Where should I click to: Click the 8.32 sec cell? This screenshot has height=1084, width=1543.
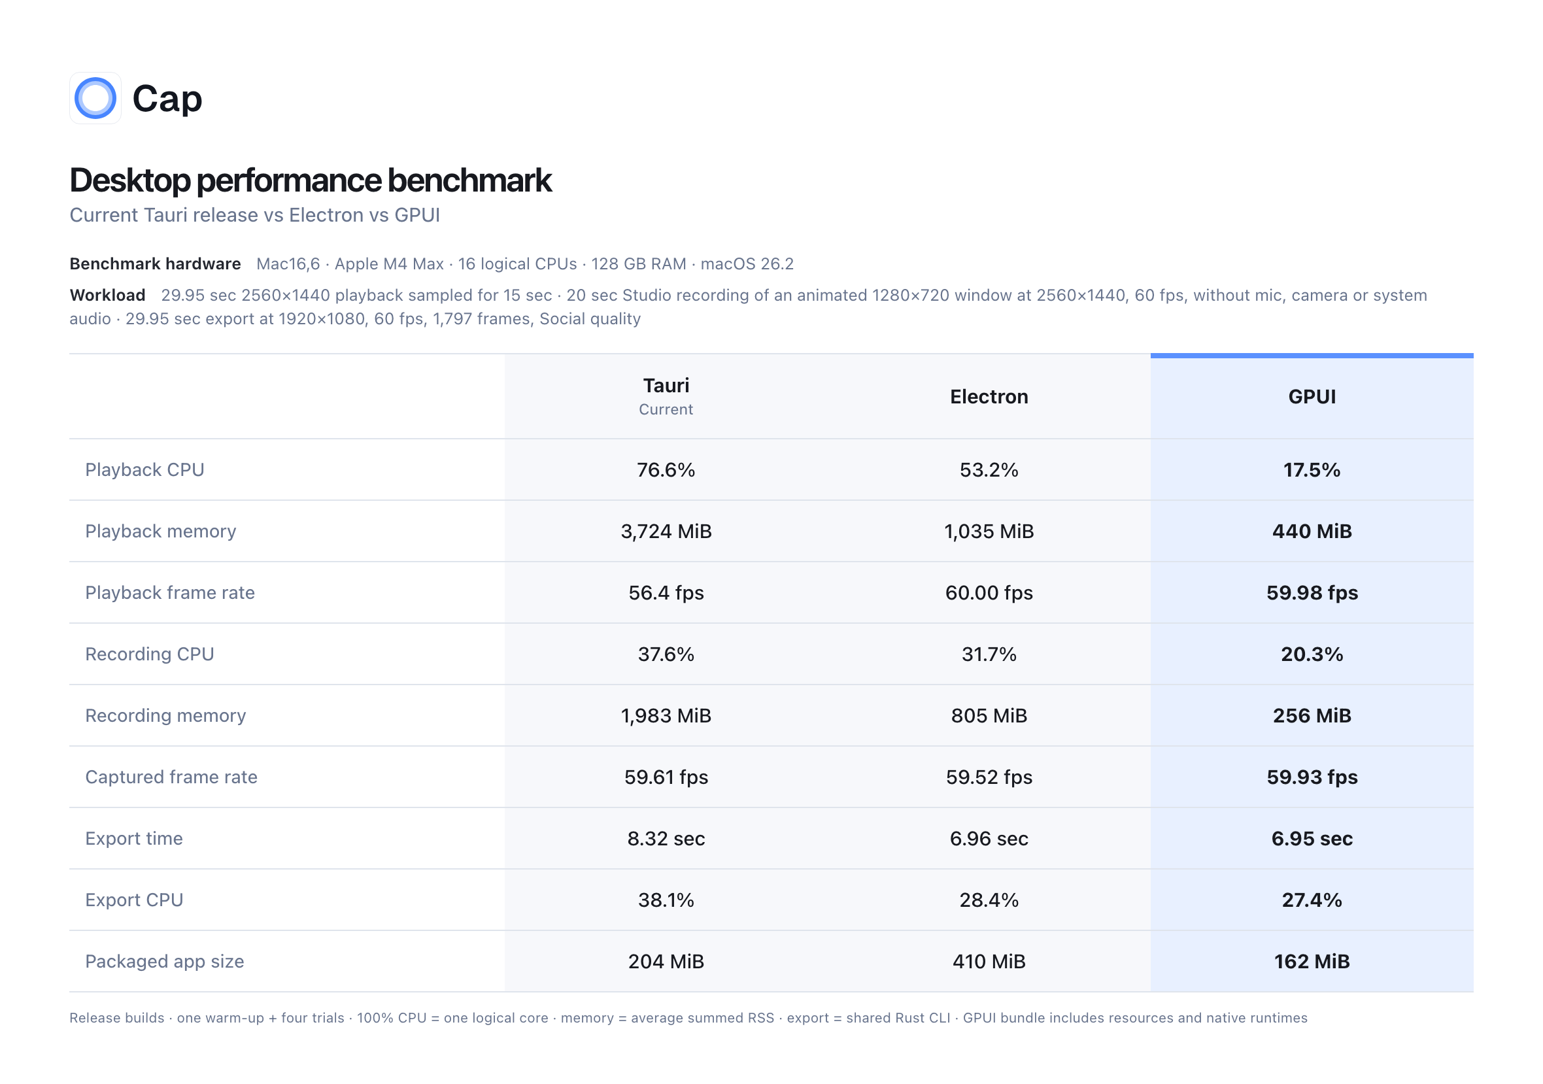[x=666, y=839]
